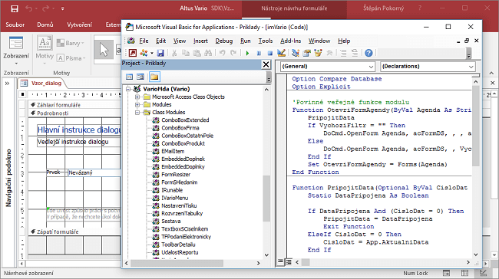Click Full Module View button below code pane
Screen dimensions: 499x279
point(289,262)
